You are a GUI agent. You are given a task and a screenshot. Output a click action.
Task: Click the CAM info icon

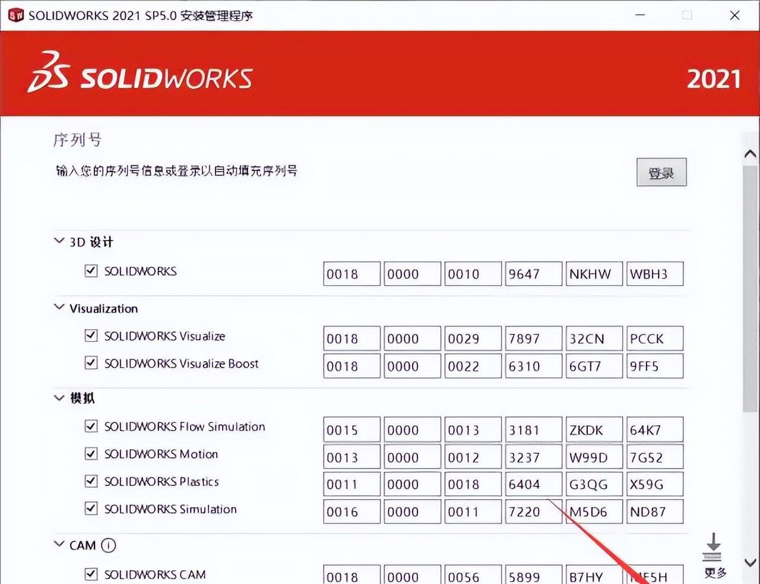coord(109,545)
